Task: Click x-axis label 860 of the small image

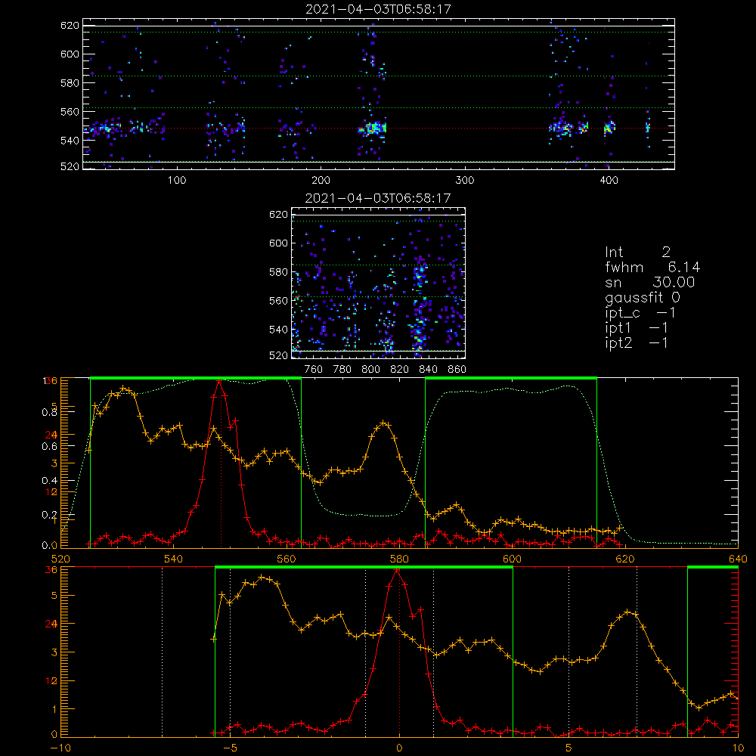Action: (x=457, y=370)
